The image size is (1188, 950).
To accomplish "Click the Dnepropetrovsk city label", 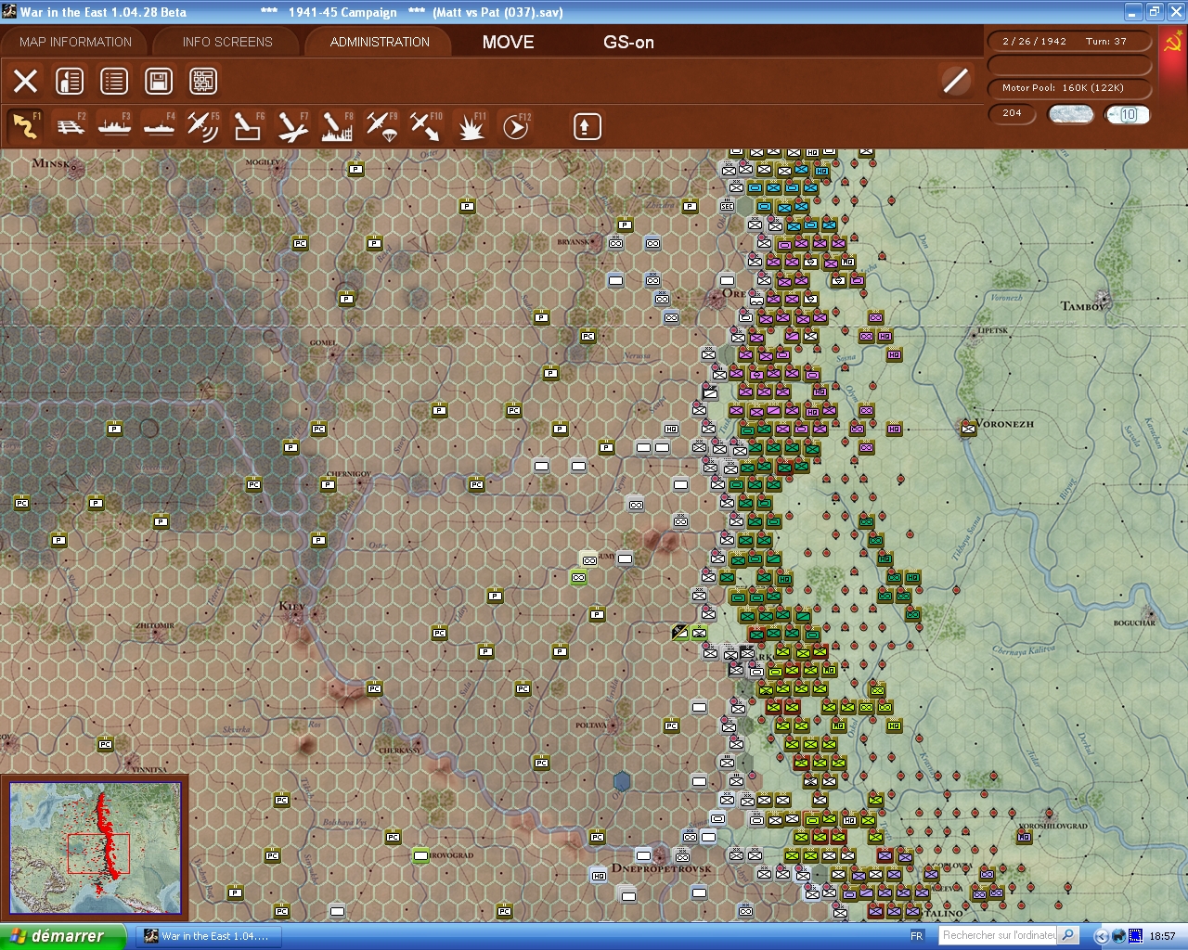I will 662,868.
